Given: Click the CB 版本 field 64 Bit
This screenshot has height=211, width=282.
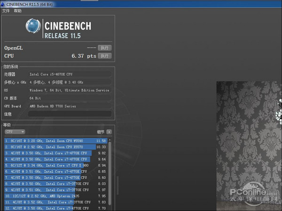Looking at the screenshot, I should tap(70, 98).
